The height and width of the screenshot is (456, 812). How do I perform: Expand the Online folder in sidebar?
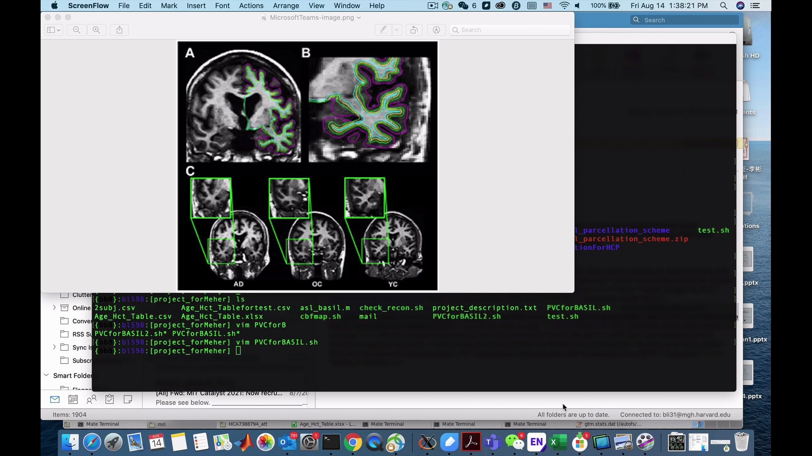[x=54, y=307]
